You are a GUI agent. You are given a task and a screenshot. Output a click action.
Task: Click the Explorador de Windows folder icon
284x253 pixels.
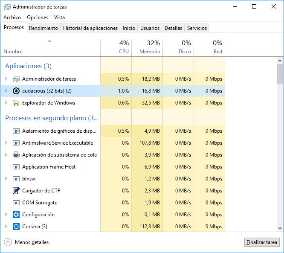[16, 103]
